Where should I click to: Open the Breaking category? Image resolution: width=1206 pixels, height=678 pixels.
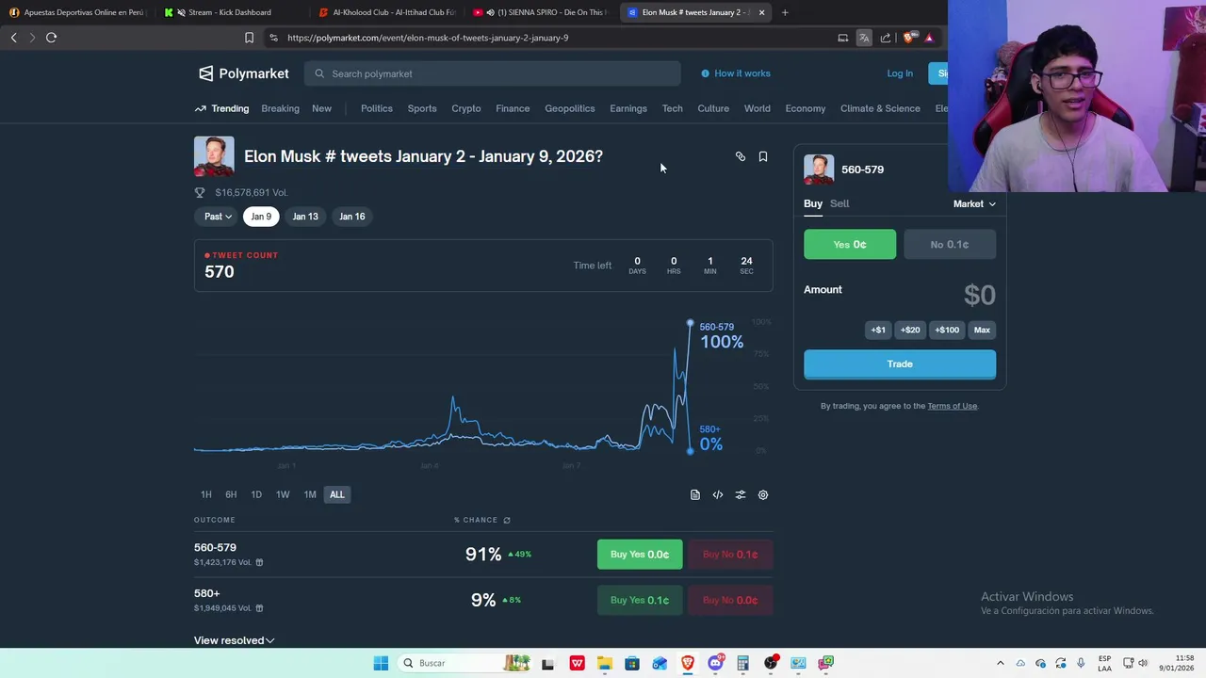tap(280, 108)
